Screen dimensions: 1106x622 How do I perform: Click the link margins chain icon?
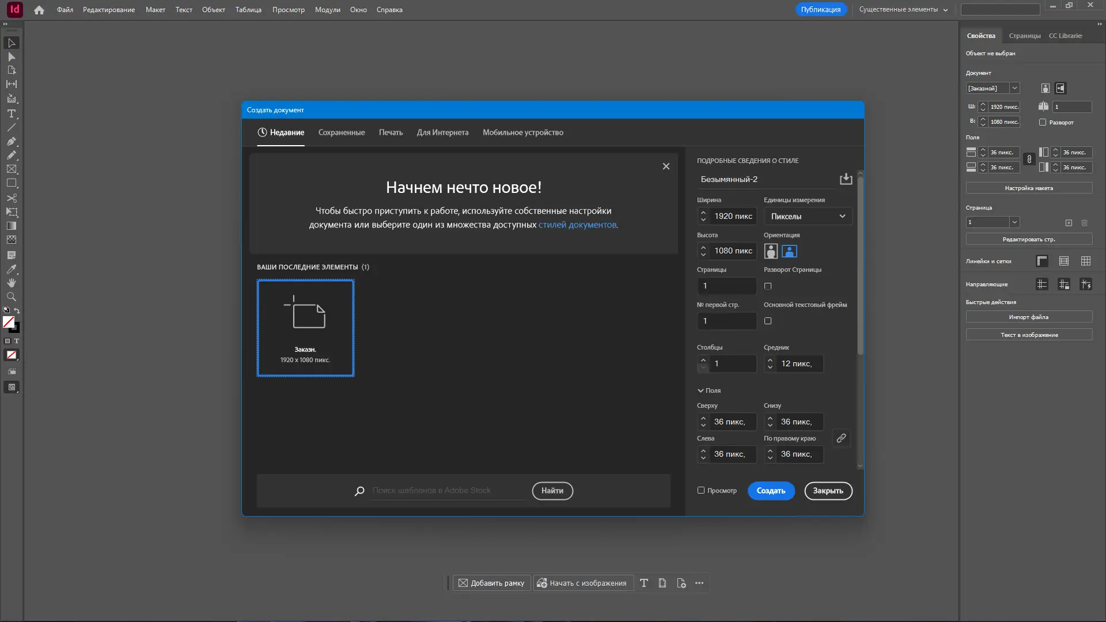pyautogui.click(x=841, y=438)
